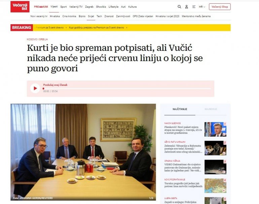Screen dimensions: 259x204
Task: Click the Večernji Shop button
Action: 220,7
